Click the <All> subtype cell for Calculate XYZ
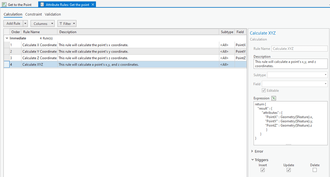The height and width of the screenshot is (177, 330). pyautogui.click(x=227, y=65)
